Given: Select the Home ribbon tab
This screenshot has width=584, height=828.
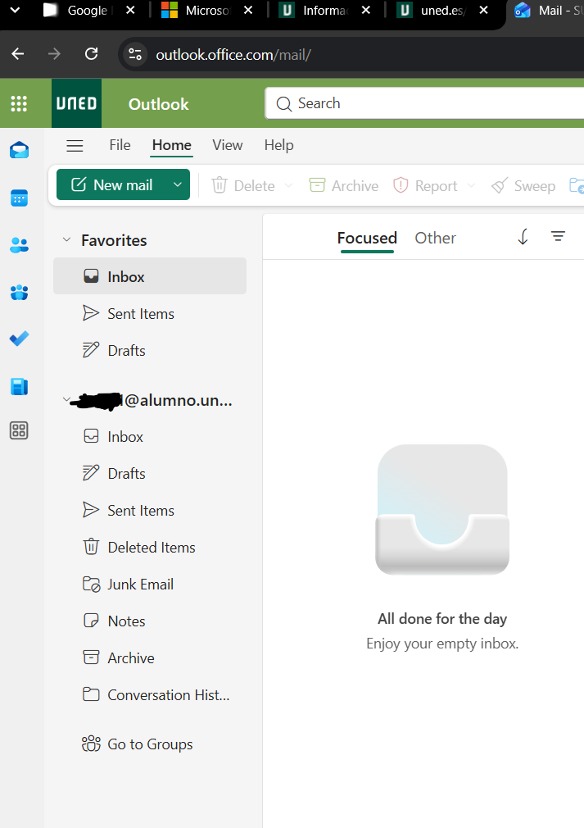Looking at the screenshot, I should (x=171, y=145).
